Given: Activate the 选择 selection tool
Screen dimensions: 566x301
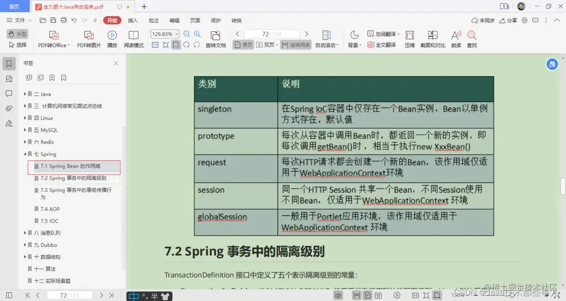Looking at the screenshot, I should tap(18, 45).
